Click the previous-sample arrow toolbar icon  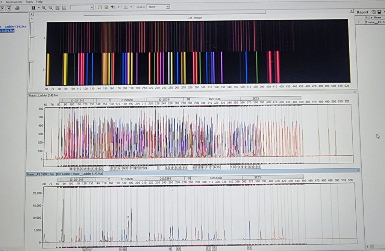click(2, 8)
